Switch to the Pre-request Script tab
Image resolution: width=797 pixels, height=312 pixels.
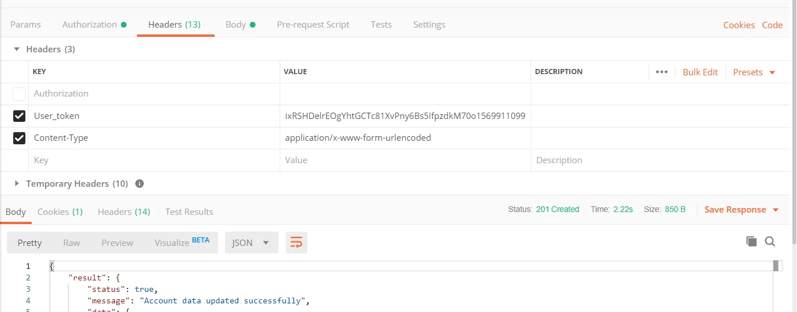click(x=313, y=25)
